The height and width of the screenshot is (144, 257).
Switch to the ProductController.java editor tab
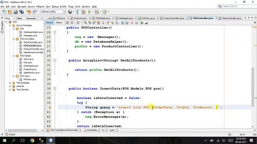174,18
